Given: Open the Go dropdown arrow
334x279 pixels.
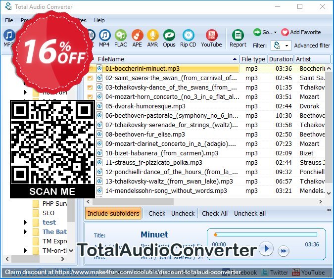Looking at the screenshot, I should [x=275, y=33].
